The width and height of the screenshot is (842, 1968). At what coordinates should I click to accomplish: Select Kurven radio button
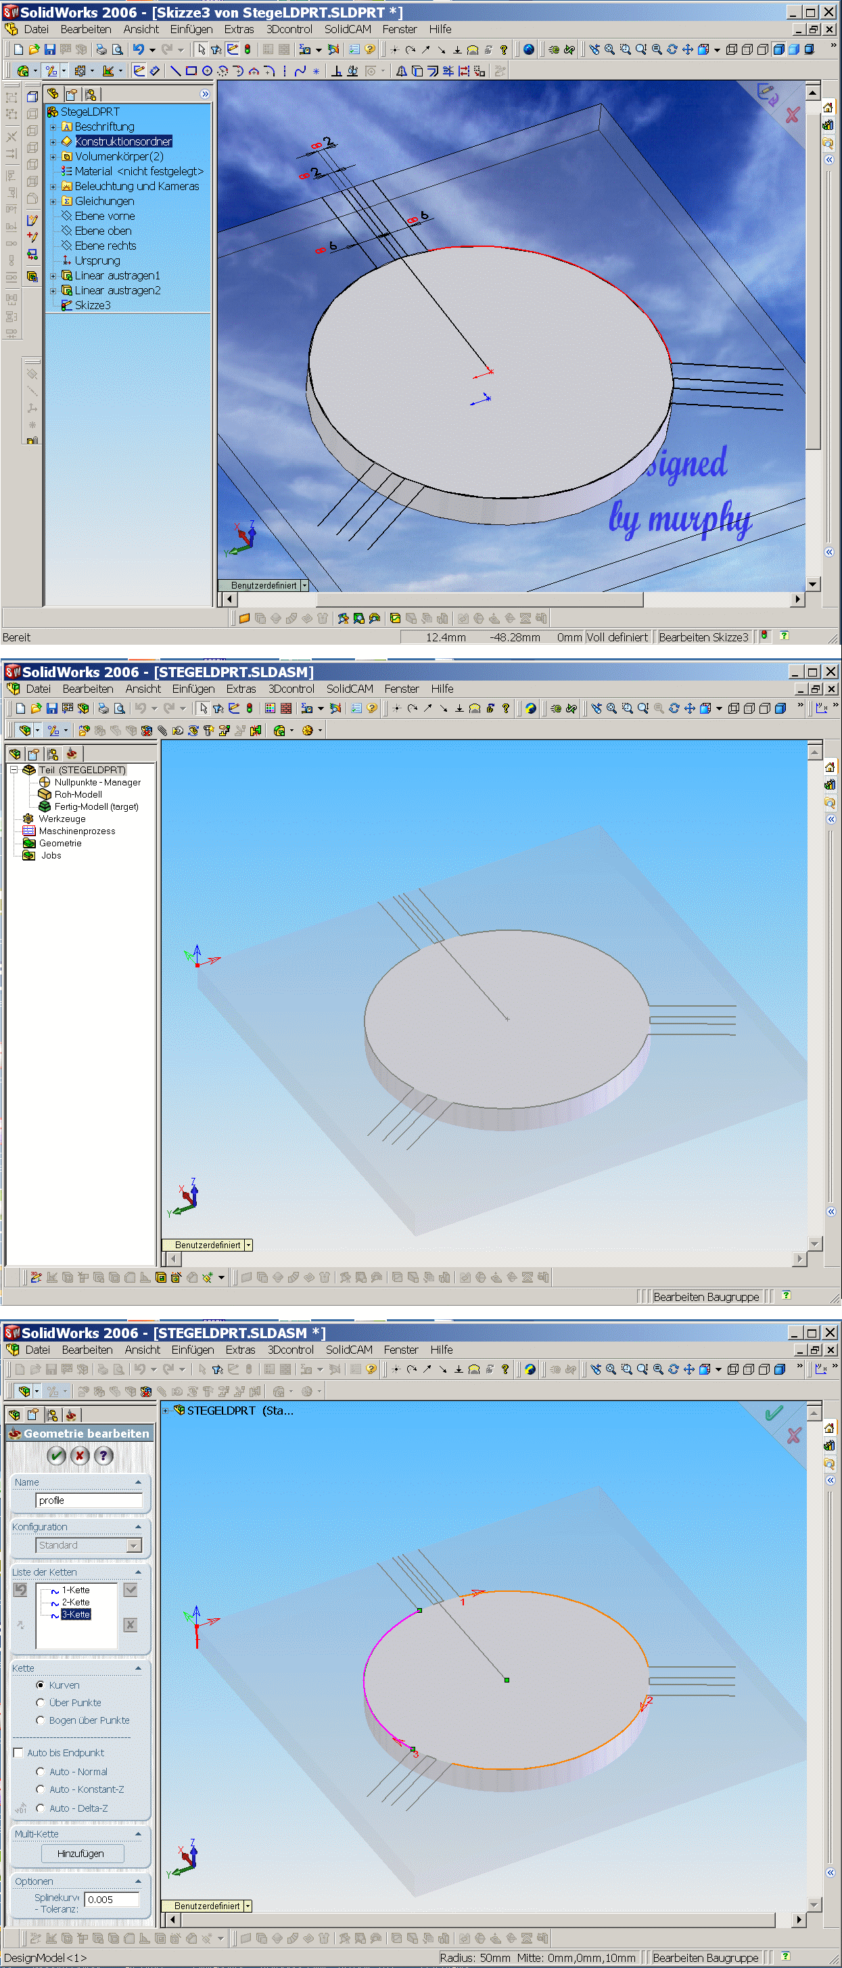pos(41,1685)
